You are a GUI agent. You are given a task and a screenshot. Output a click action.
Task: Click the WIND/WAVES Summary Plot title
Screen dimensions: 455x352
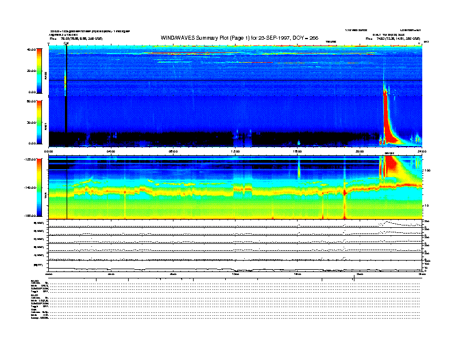point(240,38)
